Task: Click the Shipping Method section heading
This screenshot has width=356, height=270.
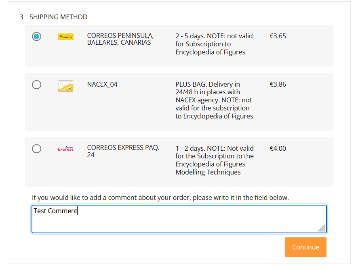Action: click(x=58, y=17)
